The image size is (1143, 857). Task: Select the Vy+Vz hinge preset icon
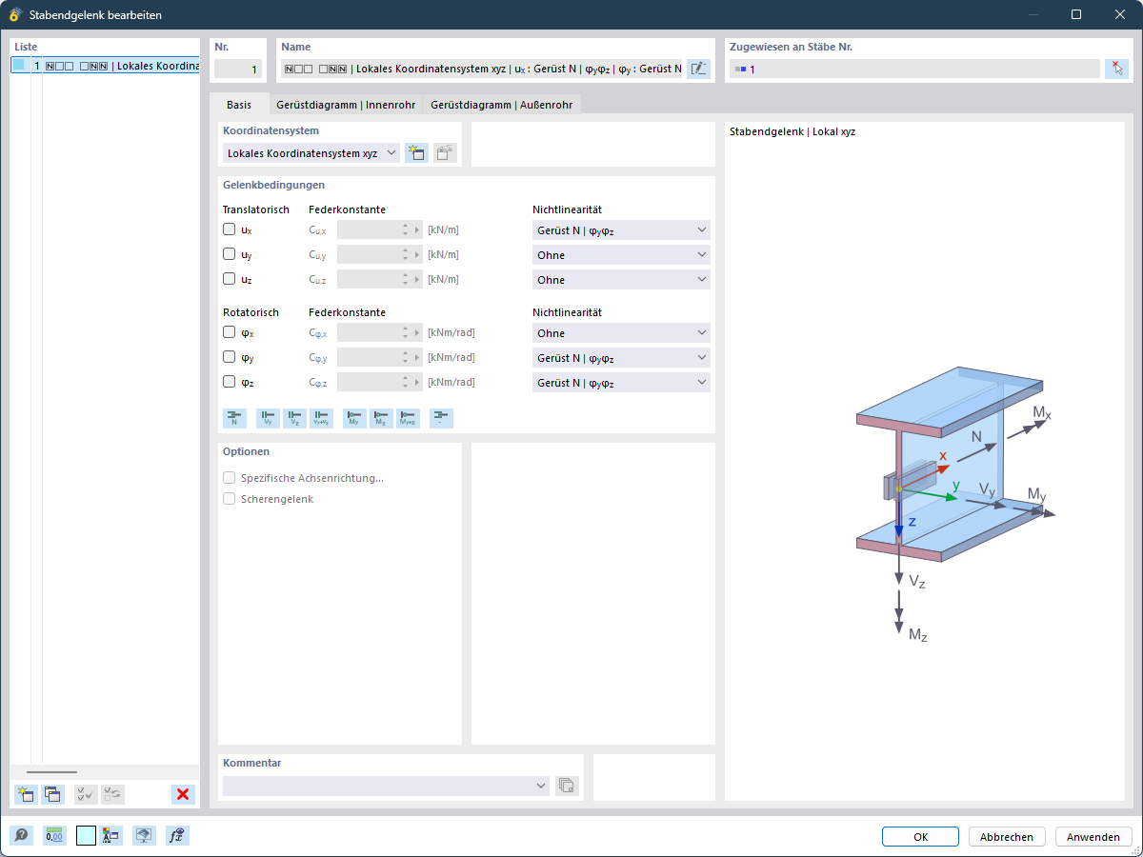click(x=321, y=417)
